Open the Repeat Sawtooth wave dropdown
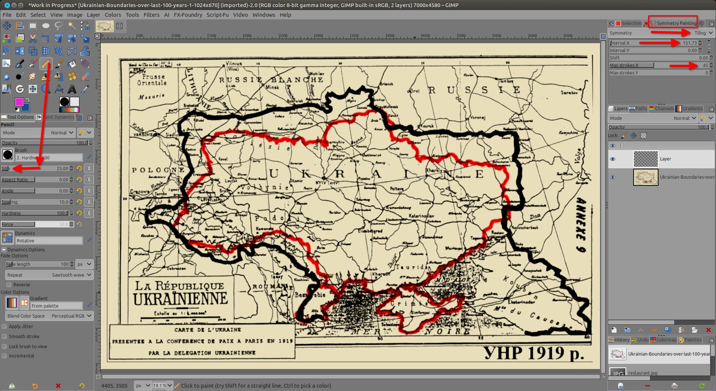Image resolution: width=716 pixels, height=391 pixels. click(49, 275)
